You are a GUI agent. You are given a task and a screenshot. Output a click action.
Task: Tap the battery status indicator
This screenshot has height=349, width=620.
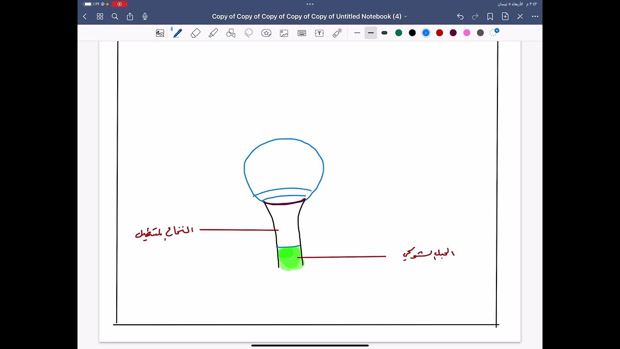(x=88, y=4)
